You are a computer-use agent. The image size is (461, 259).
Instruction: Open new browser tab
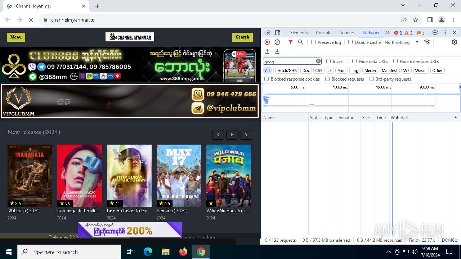click(x=97, y=6)
